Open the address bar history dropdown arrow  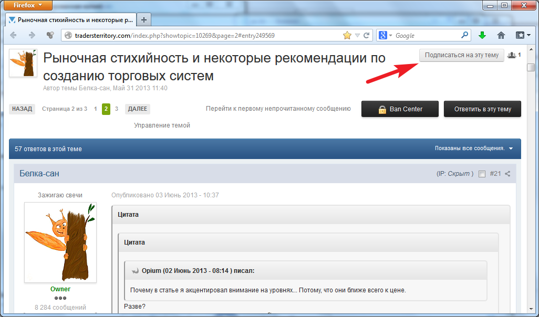358,35
